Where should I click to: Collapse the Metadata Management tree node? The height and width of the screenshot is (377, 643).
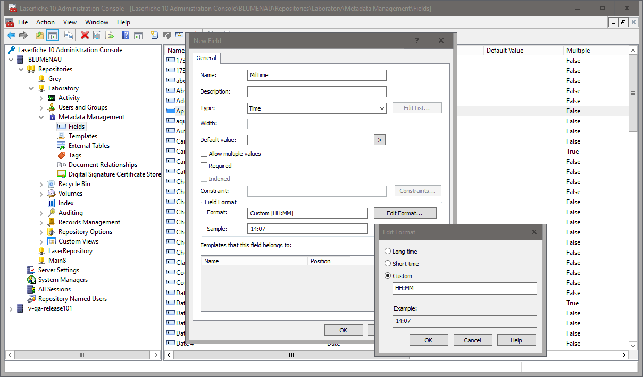pyautogui.click(x=41, y=117)
